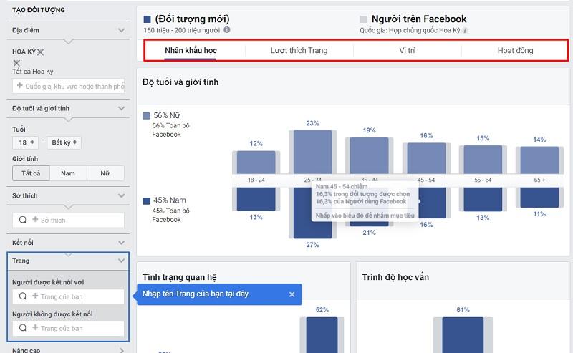The image size is (573, 353).
Task: Click the 13% men 55-64 bar
Action: click(x=483, y=200)
